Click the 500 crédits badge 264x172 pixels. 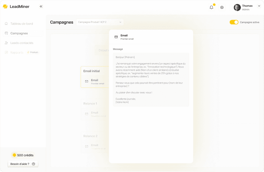(x=23, y=155)
